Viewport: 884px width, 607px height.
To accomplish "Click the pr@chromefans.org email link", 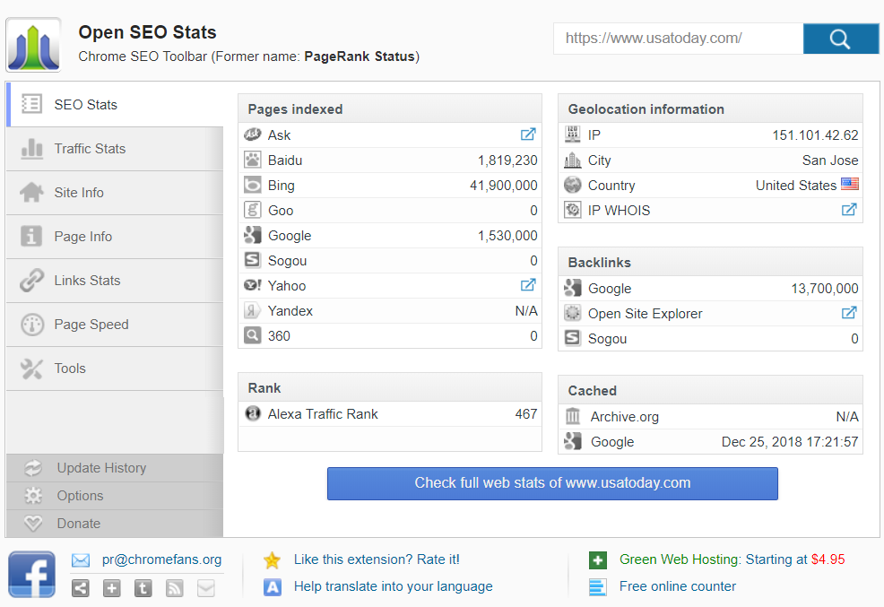I will click(x=161, y=559).
